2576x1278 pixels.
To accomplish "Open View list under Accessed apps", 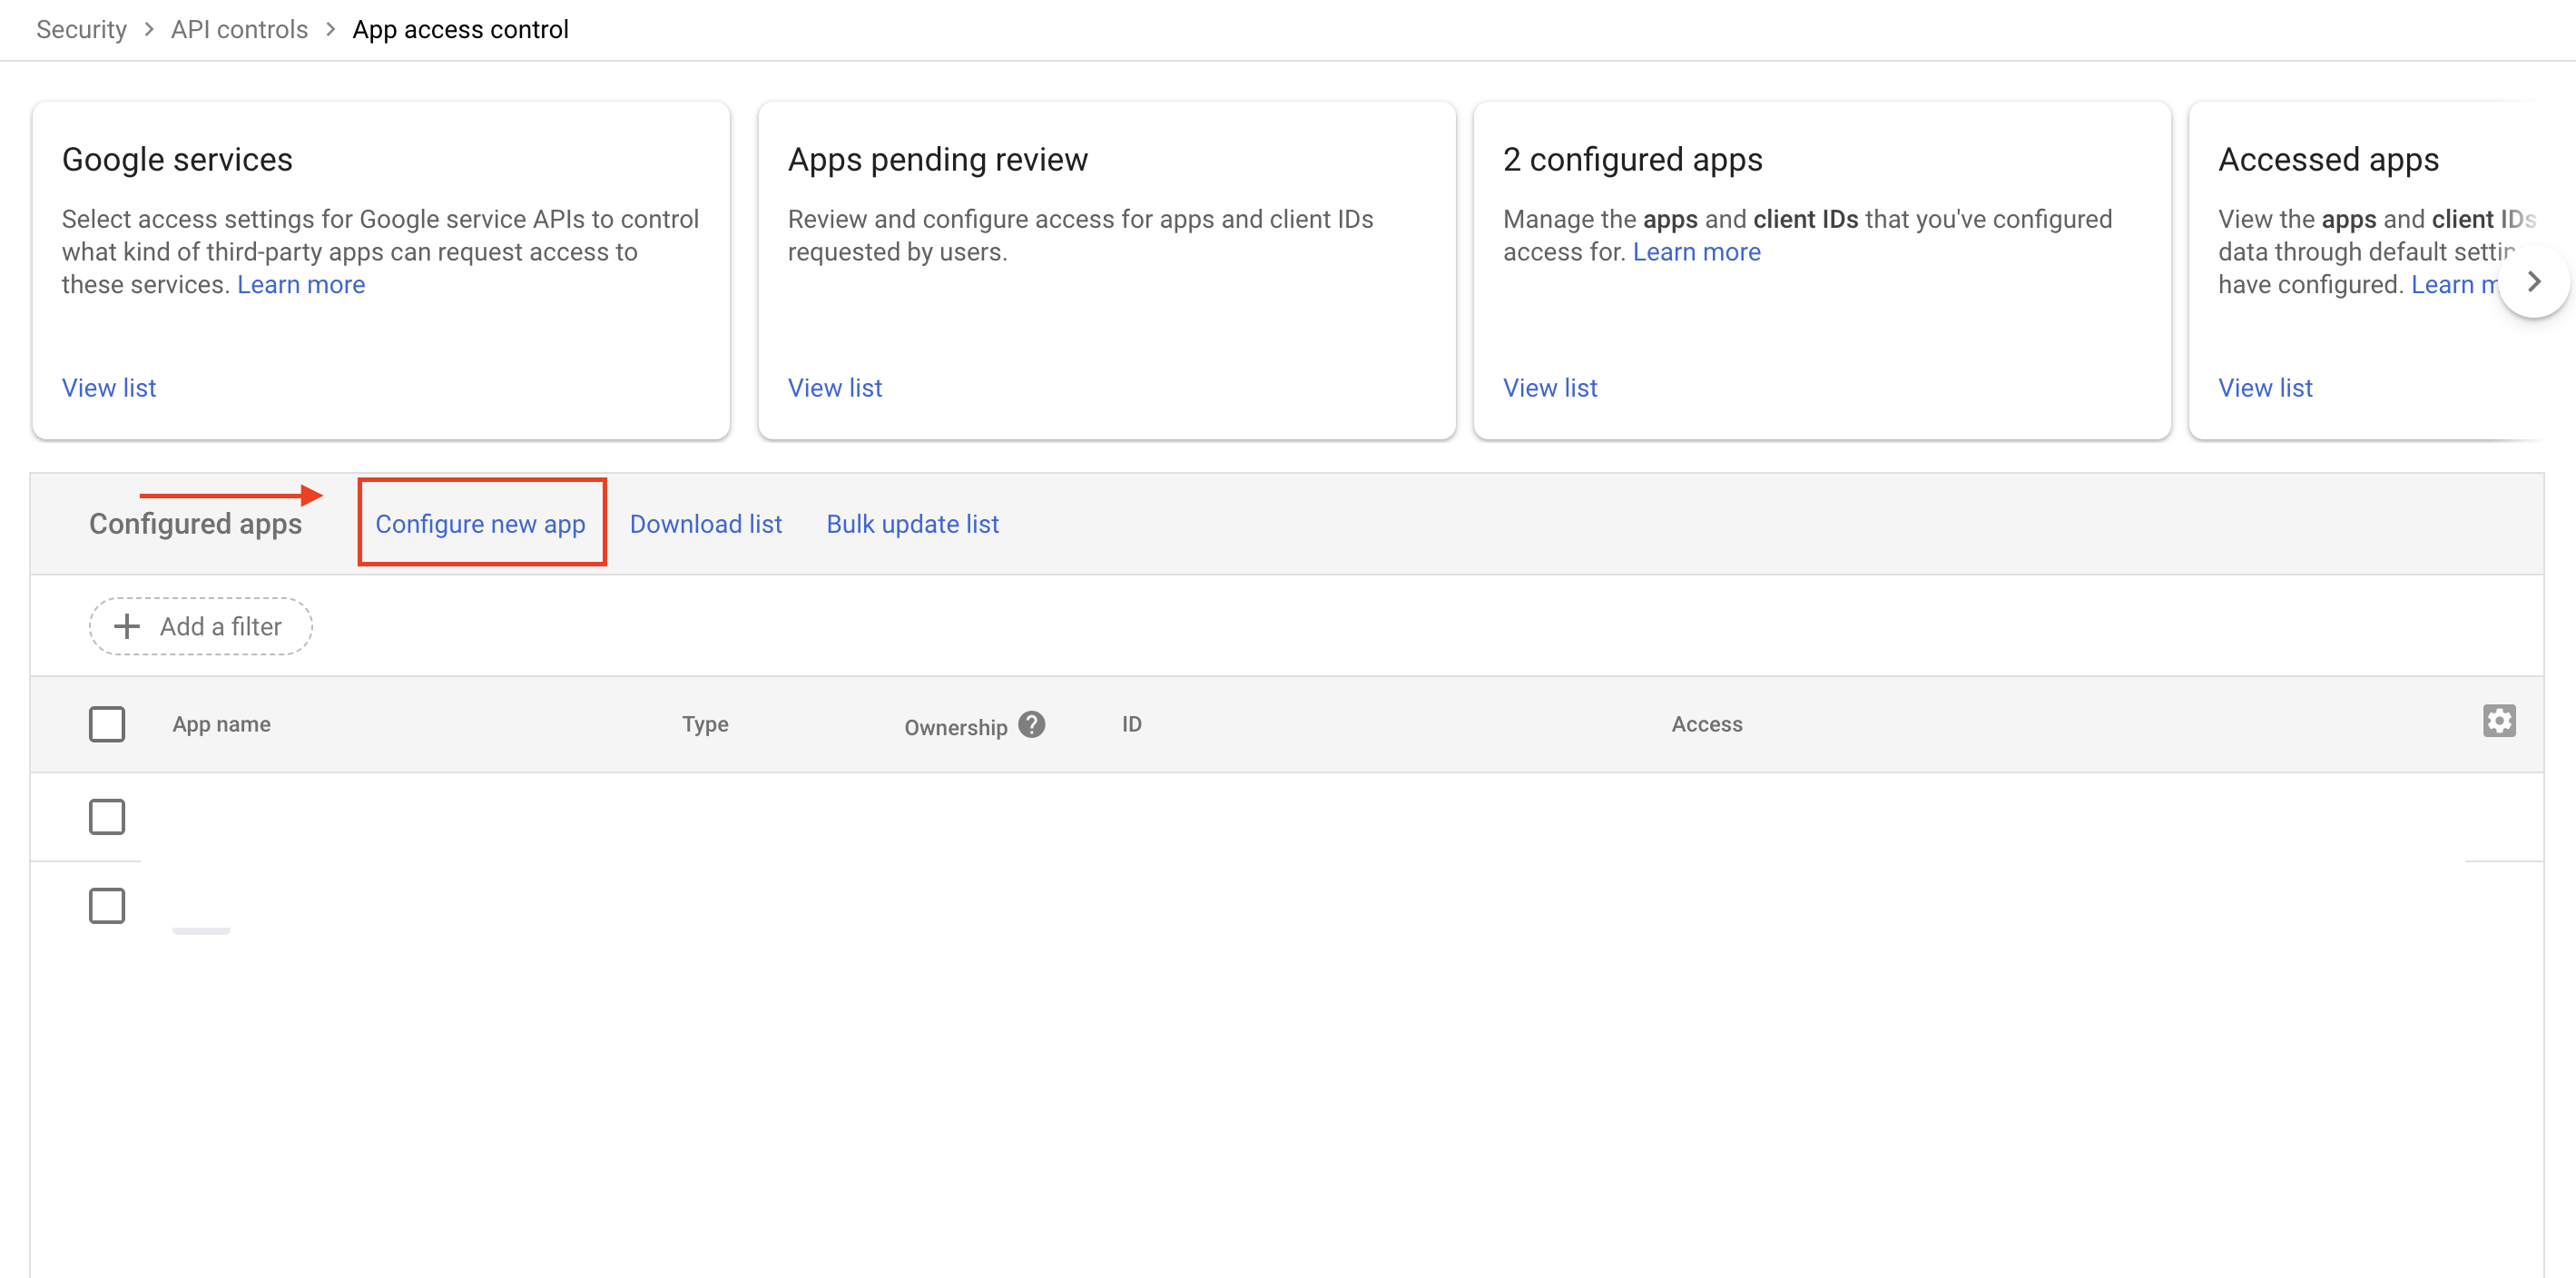I will click(x=2265, y=388).
